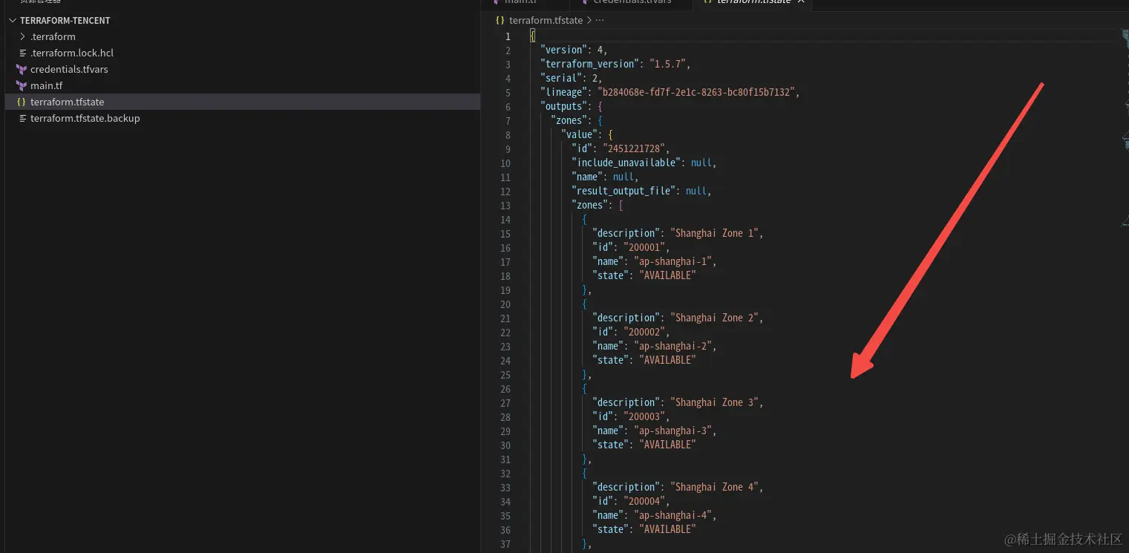Viewport: 1129px width, 553px height.
Task: Open terraform.tfstate.backup from the explorer
Action: pos(85,118)
